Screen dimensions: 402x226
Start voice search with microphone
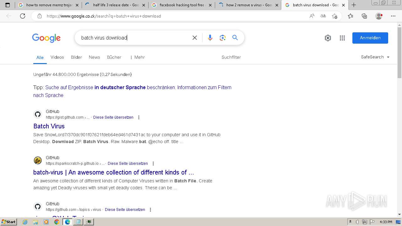click(x=210, y=38)
